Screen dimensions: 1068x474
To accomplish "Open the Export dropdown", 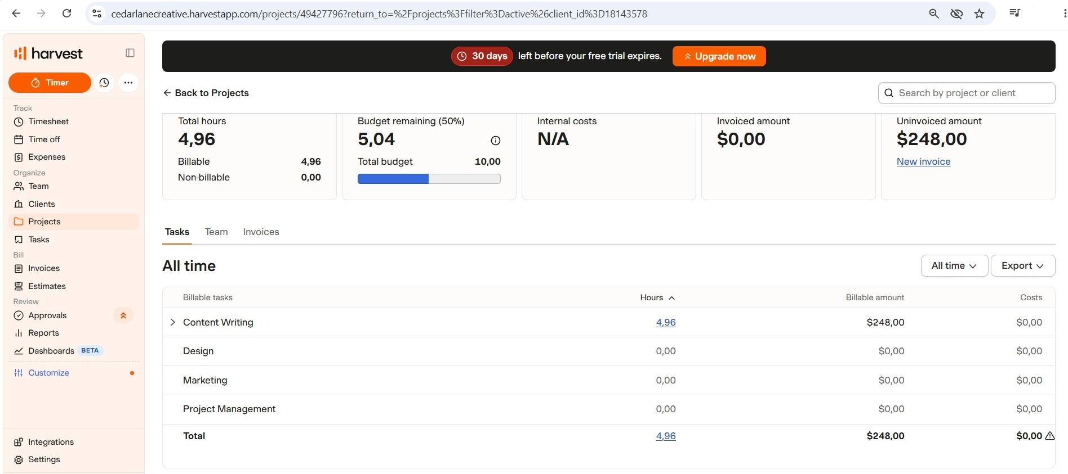I will [x=1022, y=265].
